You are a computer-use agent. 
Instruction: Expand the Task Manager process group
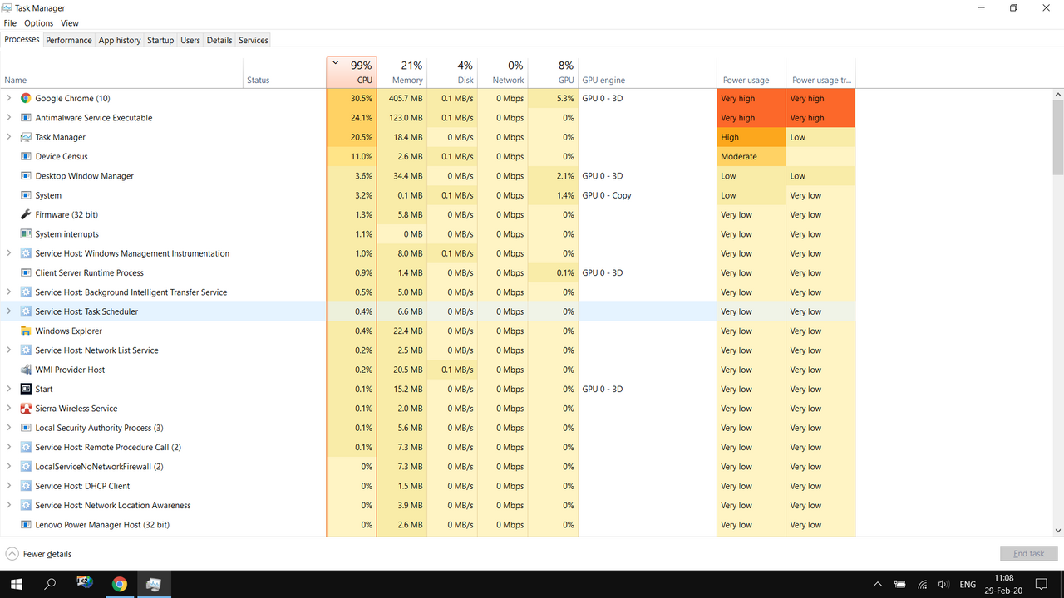[x=9, y=137]
